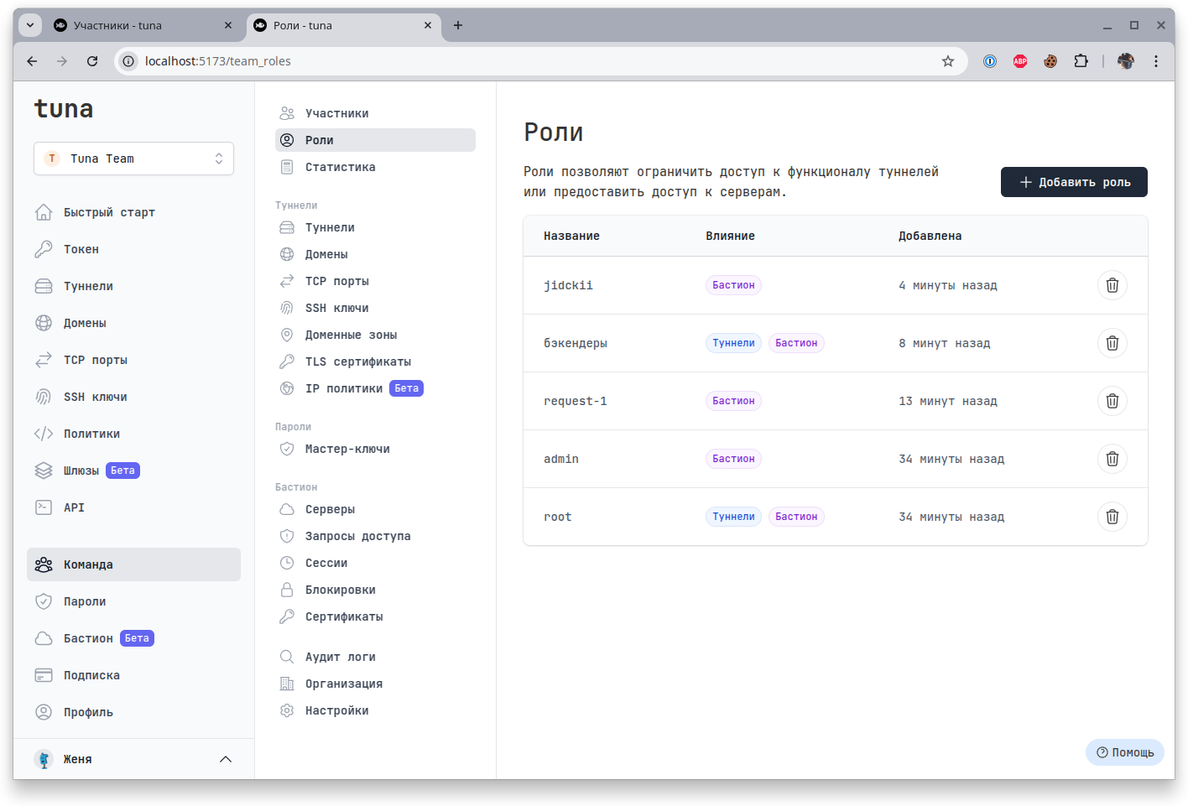Delete the jidckii role with trash icon
Image resolution: width=1188 pixels, height=806 pixels.
pos(1112,285)
